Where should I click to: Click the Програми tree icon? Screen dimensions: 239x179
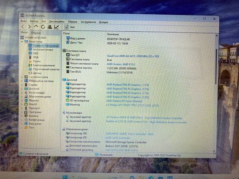point(26,112)
